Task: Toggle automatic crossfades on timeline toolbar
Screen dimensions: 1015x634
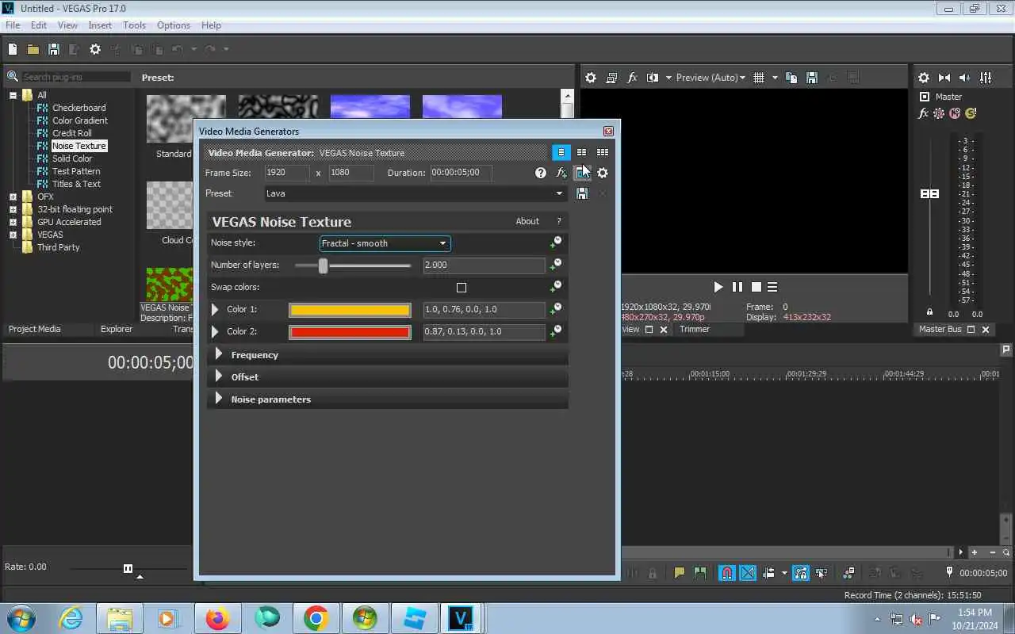Action: click(748, 572)
